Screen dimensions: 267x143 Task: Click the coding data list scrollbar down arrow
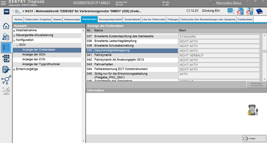coord(264,79)
